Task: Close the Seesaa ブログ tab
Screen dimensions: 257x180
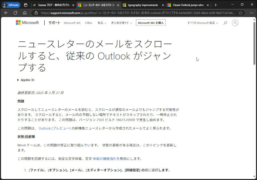Action: point(73,5)
